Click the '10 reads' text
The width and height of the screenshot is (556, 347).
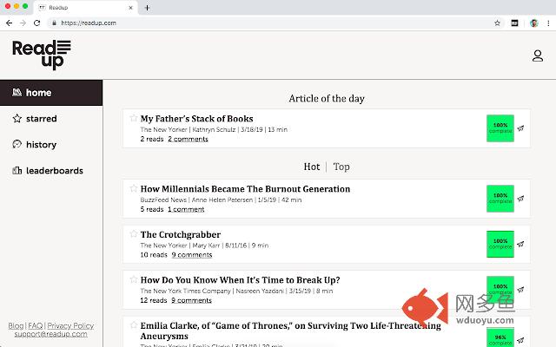[154, 254]
